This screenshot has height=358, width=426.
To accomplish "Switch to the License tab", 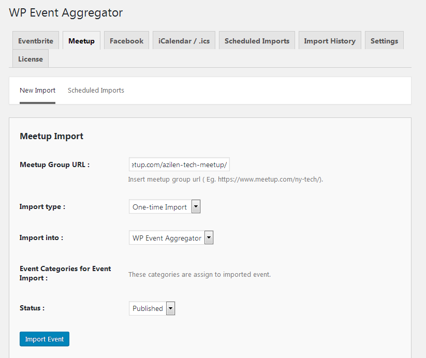I will 31,58.
